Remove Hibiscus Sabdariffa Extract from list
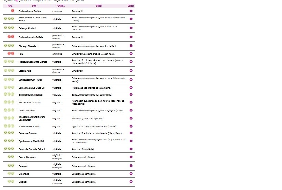The height and width of the screenshot is (190, 282). click(131, 62)
